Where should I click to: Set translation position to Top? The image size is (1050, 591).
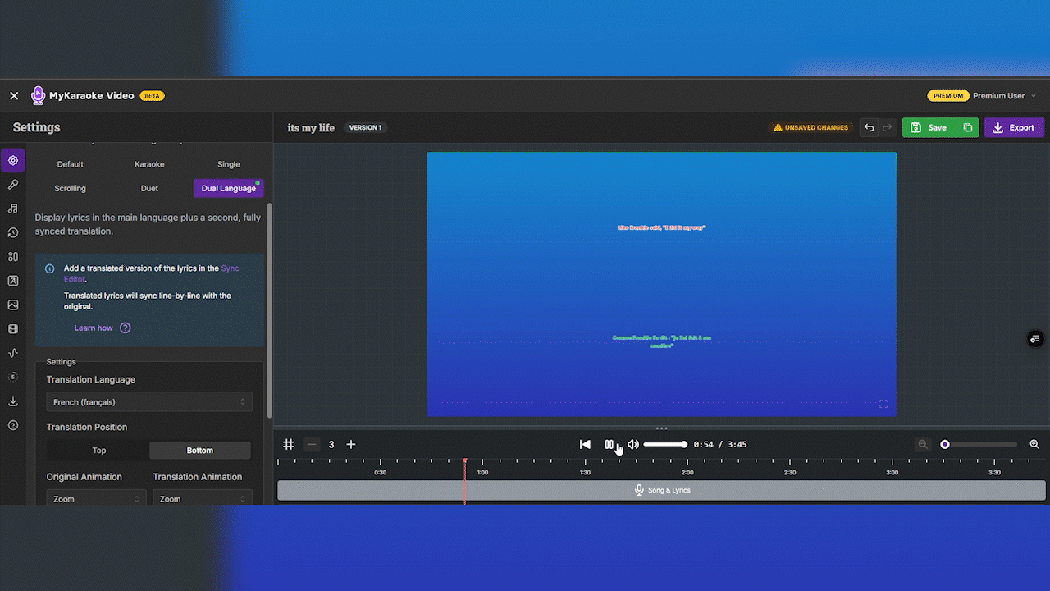pos(98,451)
